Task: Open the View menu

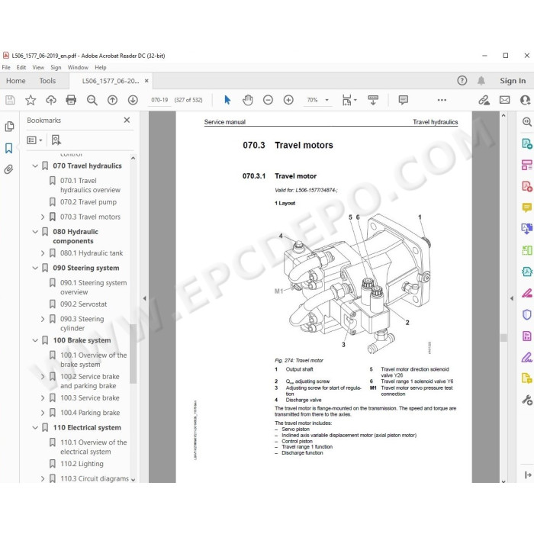Action: 38,67
